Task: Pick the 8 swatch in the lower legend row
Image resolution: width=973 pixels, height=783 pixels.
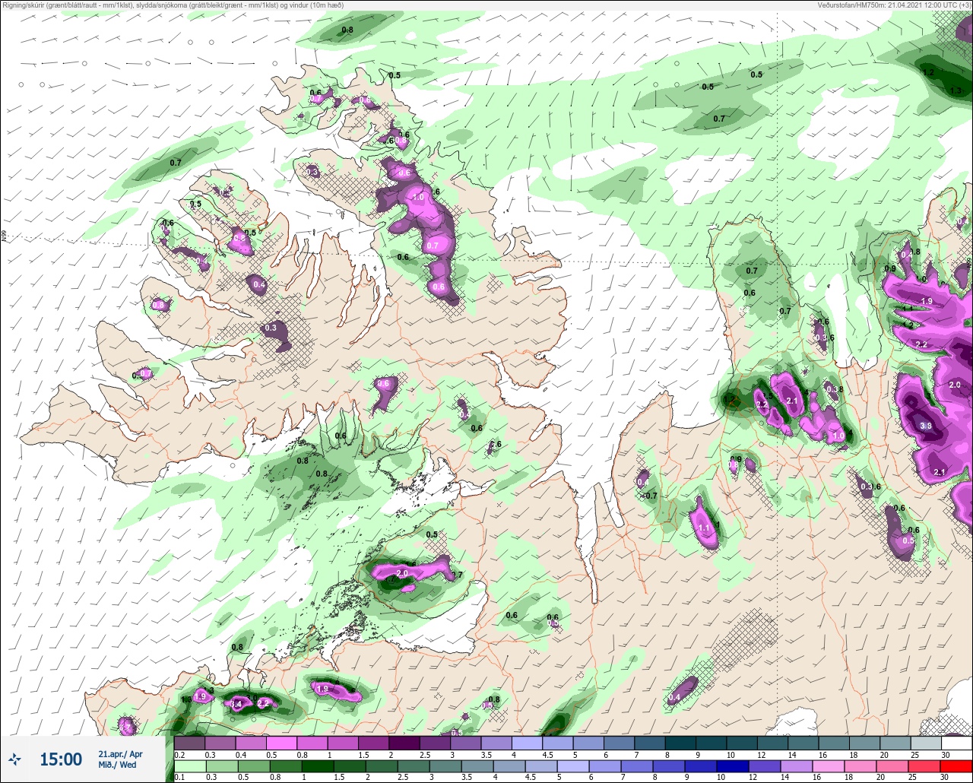Action: pos(669,766)
